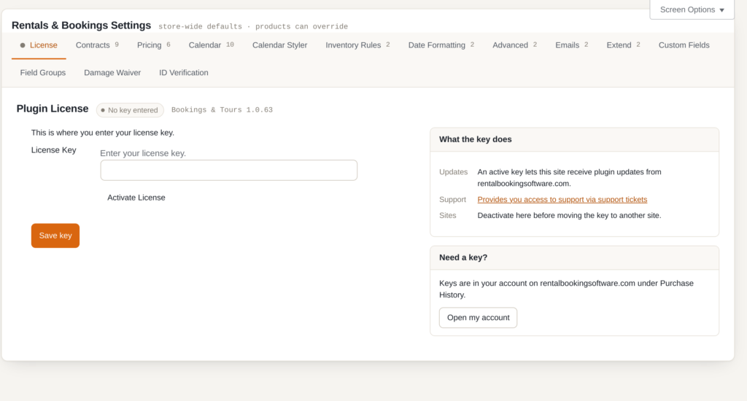Switch to the Contracts tab
Screen dimensions: 747x401
pyautogui.click(x=97, y=45)
